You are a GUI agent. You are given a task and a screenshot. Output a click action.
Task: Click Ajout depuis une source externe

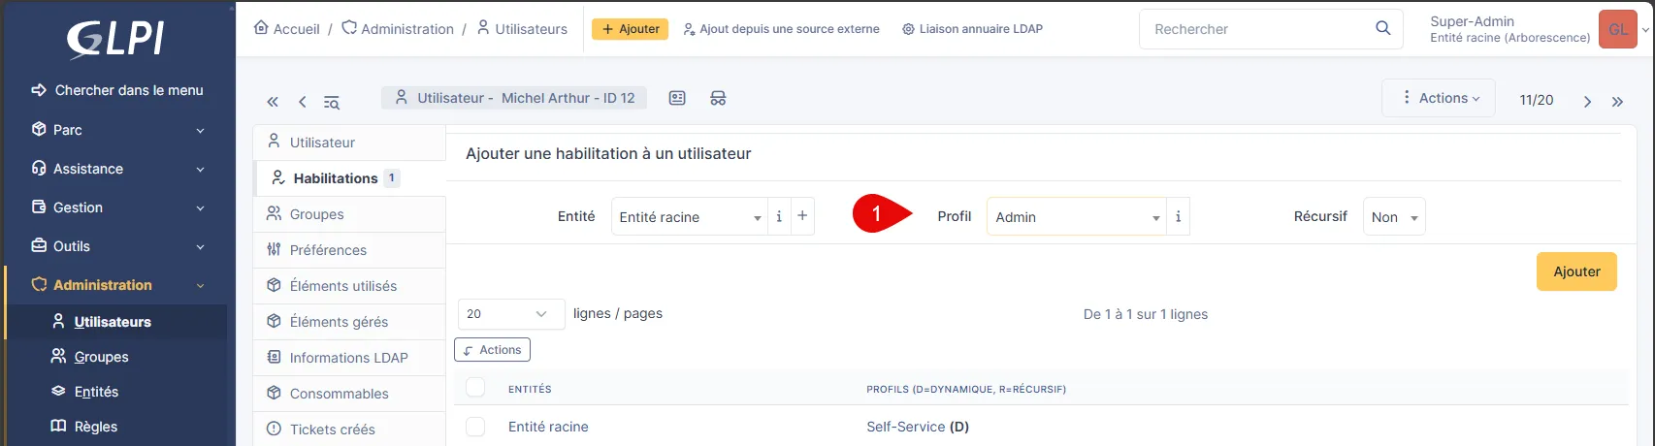click(x=782, y=29)
